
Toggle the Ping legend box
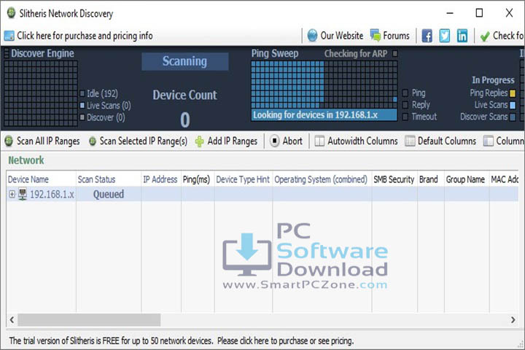coord(405,93)
